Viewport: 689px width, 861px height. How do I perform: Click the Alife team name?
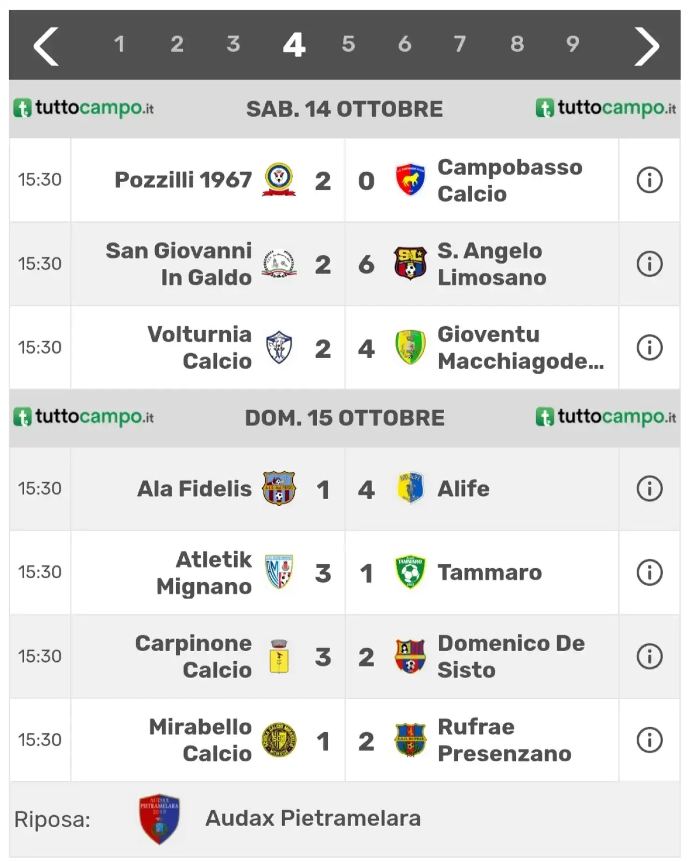463,489
